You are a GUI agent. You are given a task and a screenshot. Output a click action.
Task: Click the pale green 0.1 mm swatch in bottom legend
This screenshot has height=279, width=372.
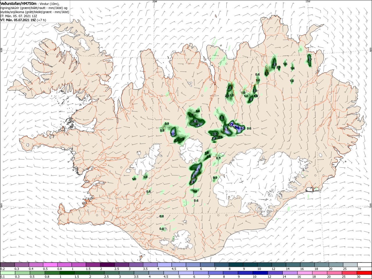tap(8, 273)
